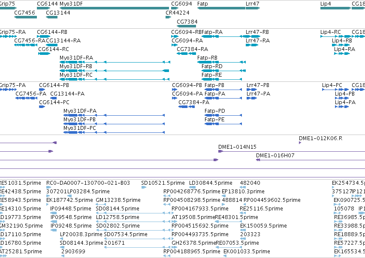The width and height of the screenshot is (365, 258).
Task: Select the IP09448.5prime EST label
Action: pyautogui.click(x=71, y=209)
